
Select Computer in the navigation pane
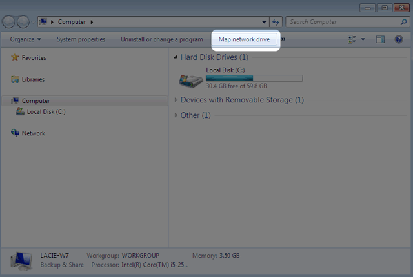point(35,101)
